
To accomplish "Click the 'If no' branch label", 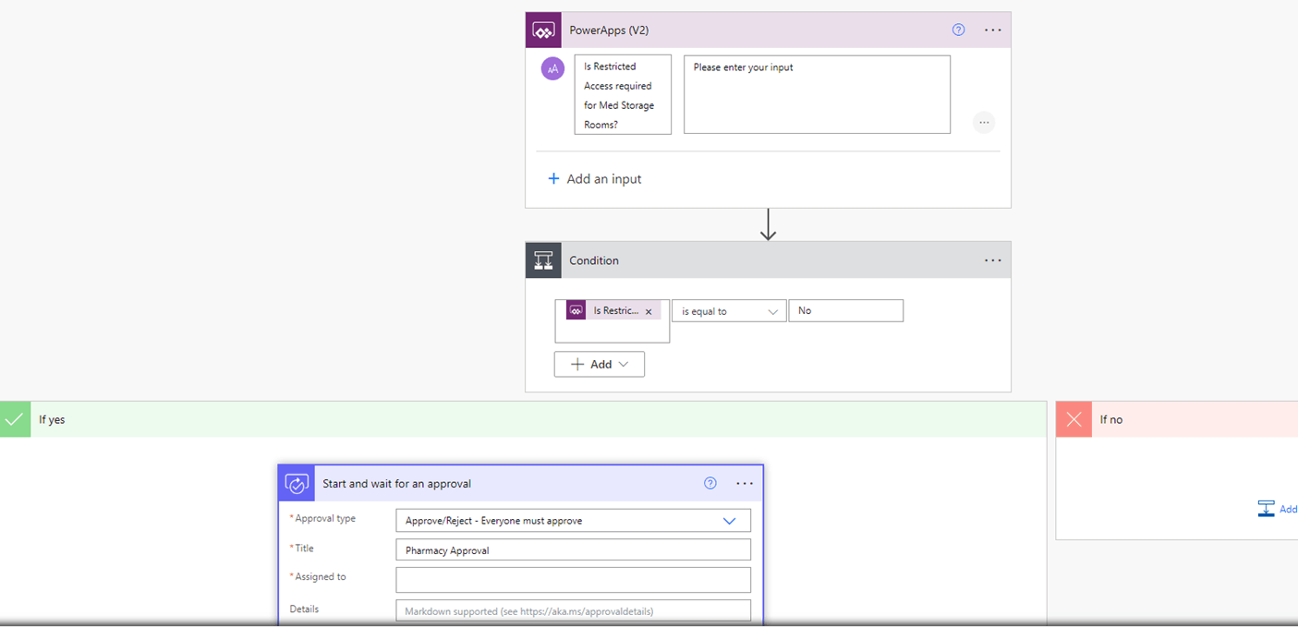I will pos(1111,420).
